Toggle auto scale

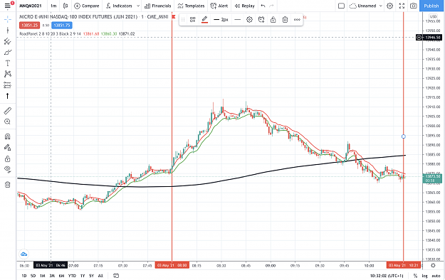point(436,276)
